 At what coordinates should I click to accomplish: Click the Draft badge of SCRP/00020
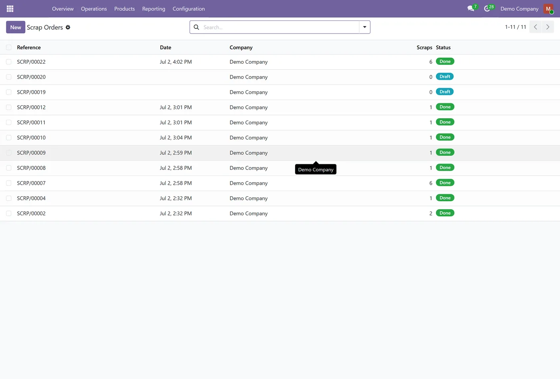point(445,77)
